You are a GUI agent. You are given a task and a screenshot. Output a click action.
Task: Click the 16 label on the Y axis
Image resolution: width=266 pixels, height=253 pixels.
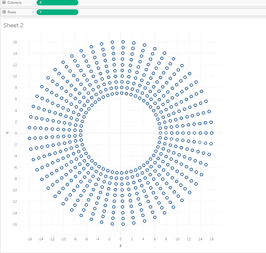point(15,42)
